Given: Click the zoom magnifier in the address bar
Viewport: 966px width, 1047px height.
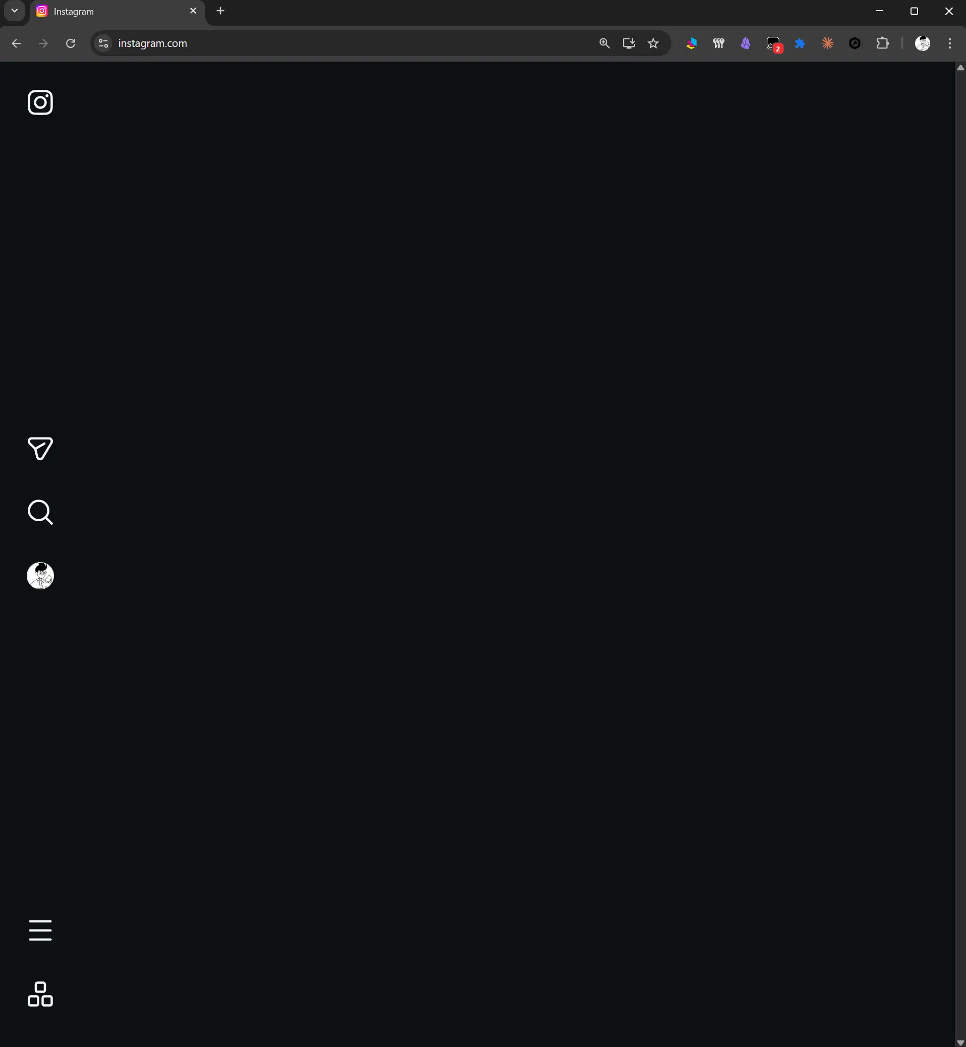Looking at the screenshot, I should (604, 43).
